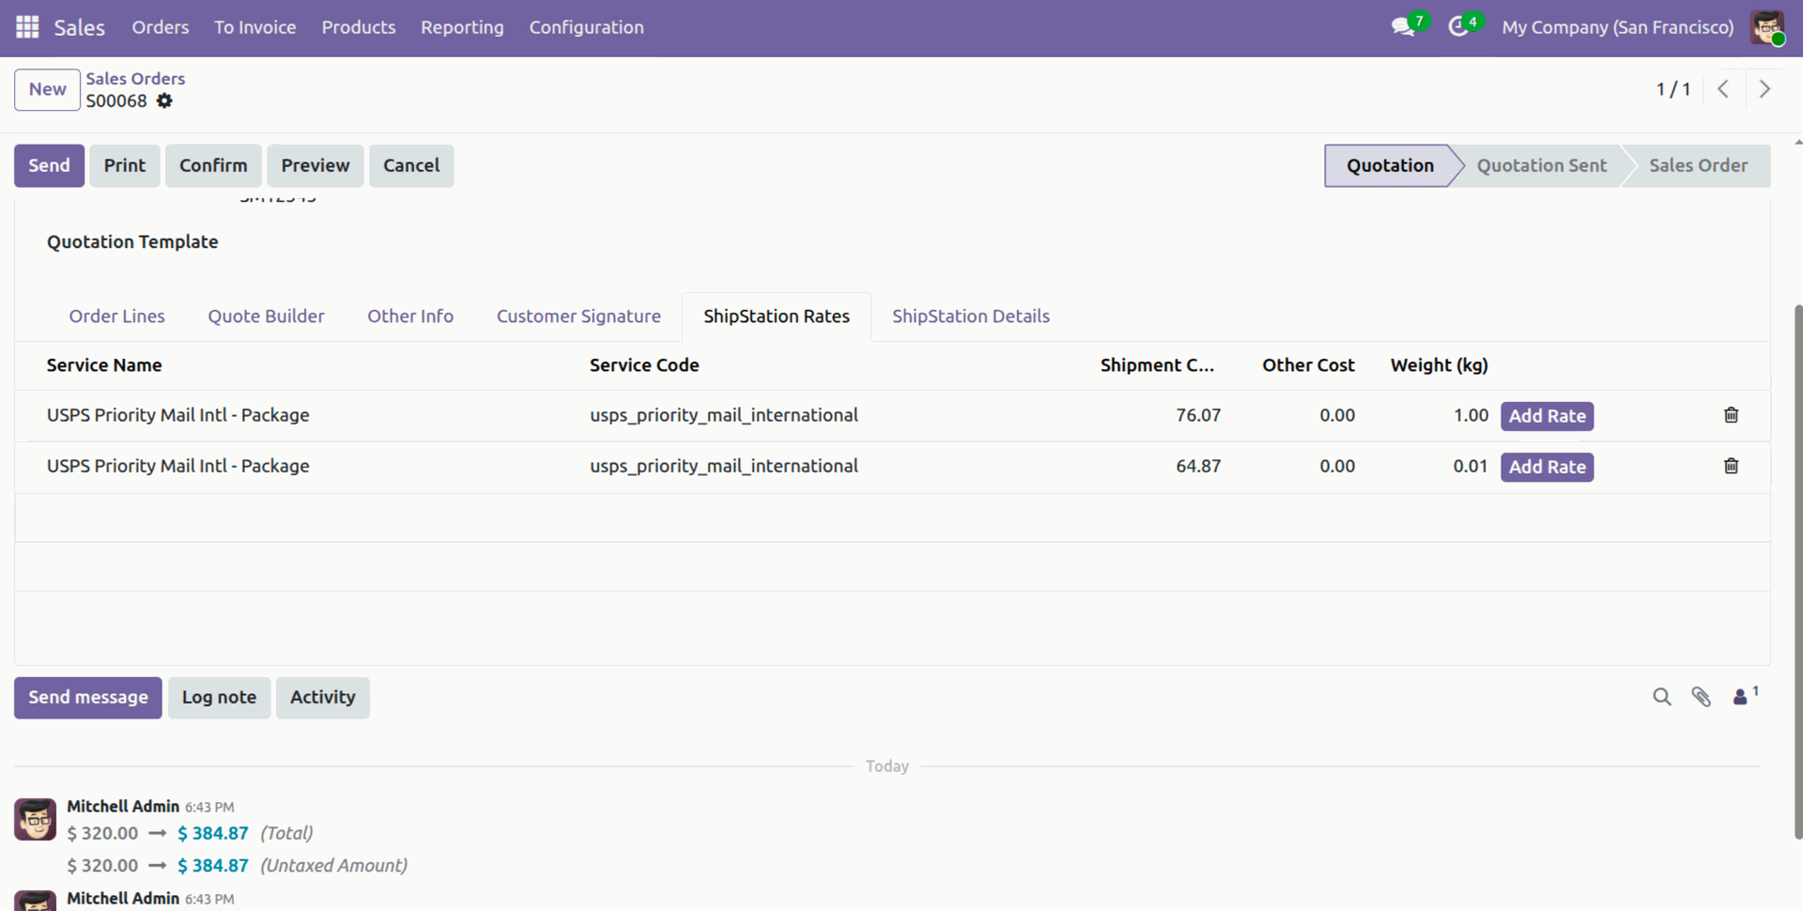Image resolution: width=1803 pixels, height=911 pixels.
Task: Open the Configuration menu
Action: click(x=586, y=27)
